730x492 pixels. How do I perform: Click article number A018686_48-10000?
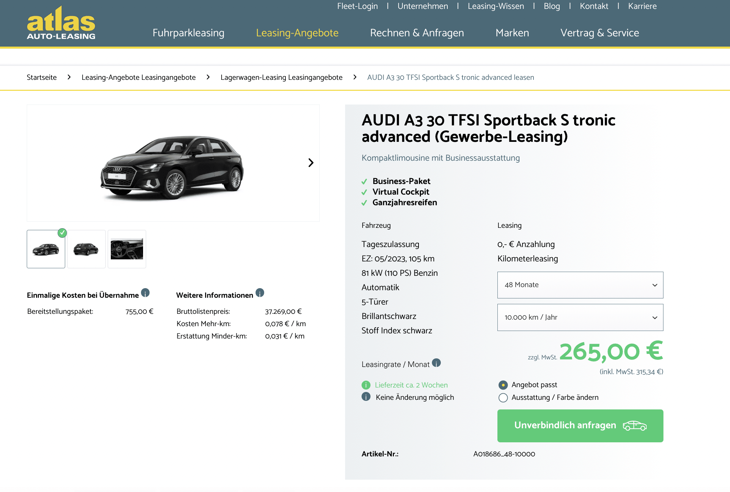(x=504, y=454)
